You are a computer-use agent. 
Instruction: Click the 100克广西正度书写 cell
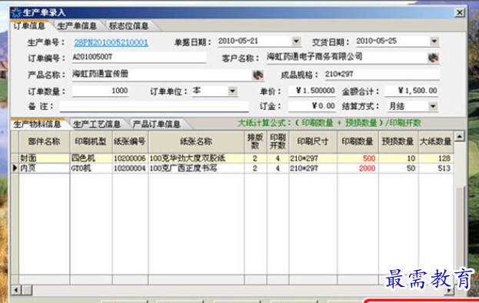196,168
